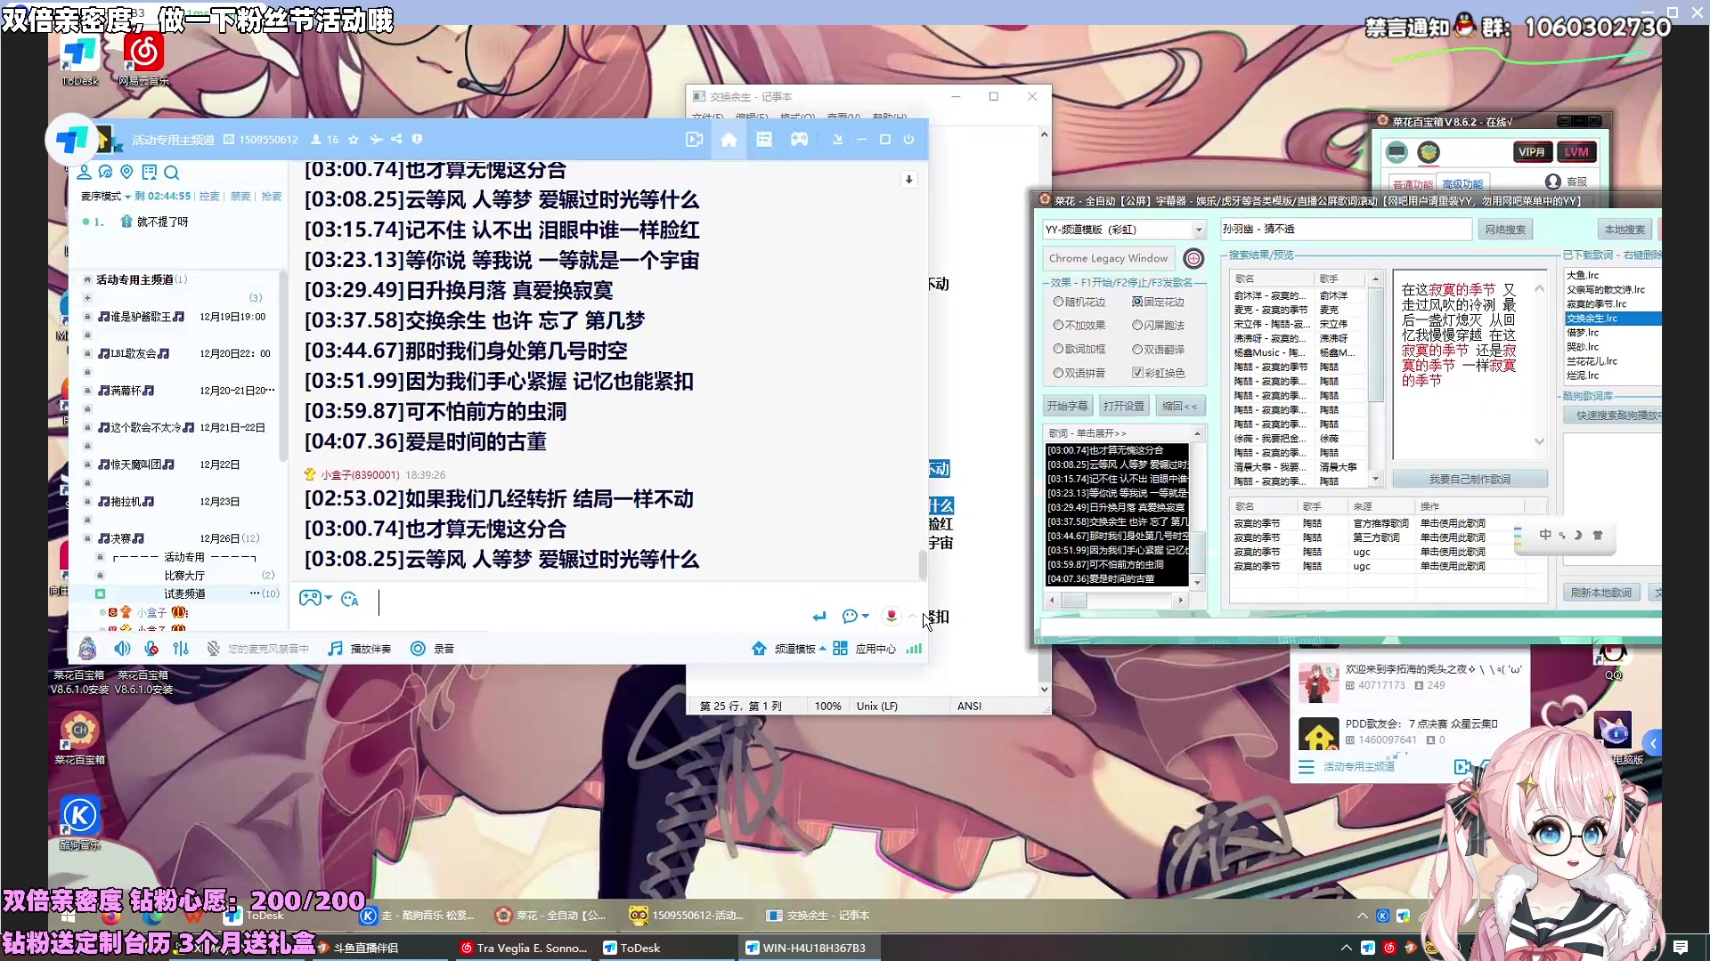Click the 开始字幕 button
Image resolution: width=1710 pixels, height=961 pixels.
point(1067,406)
